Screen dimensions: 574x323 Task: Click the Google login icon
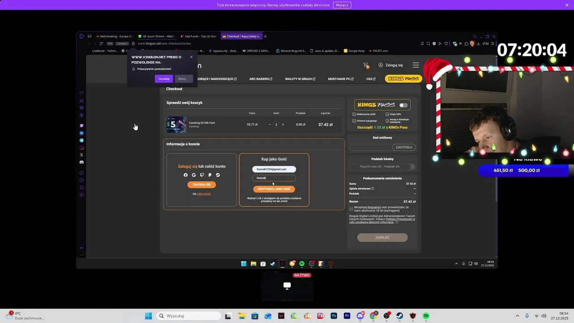(194, 175)
